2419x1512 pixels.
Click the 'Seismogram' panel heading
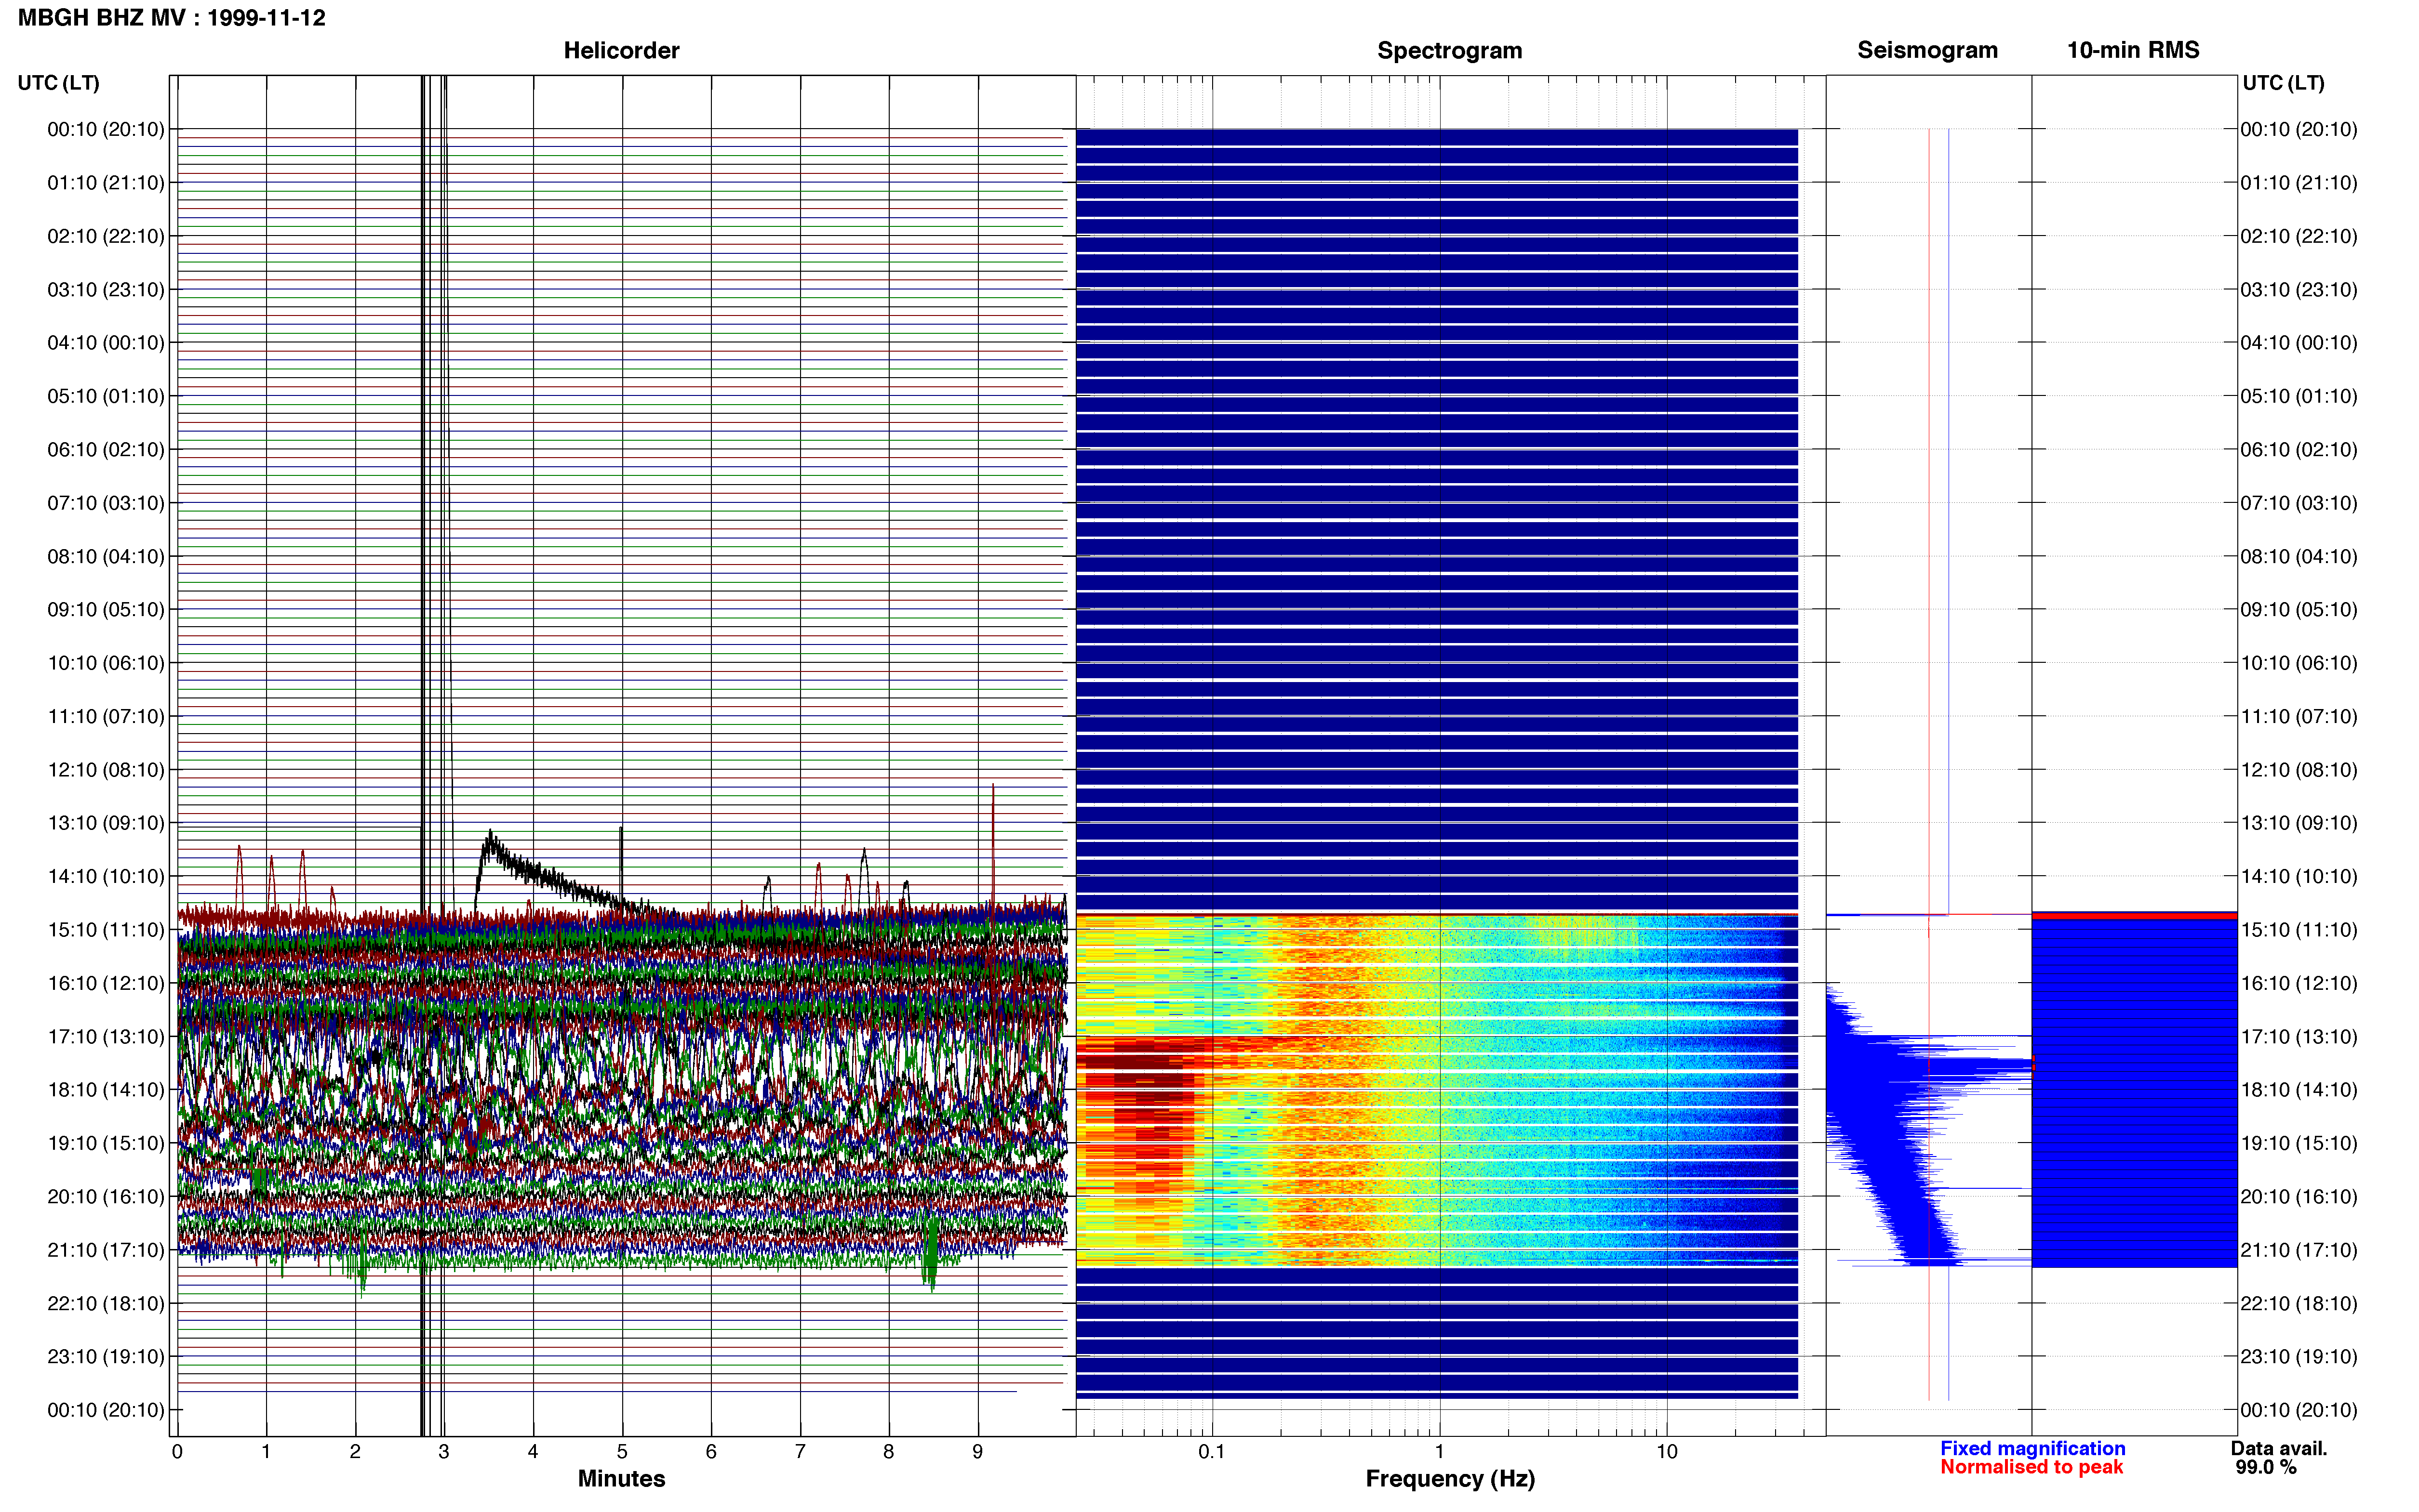(x=1927, y=50)
